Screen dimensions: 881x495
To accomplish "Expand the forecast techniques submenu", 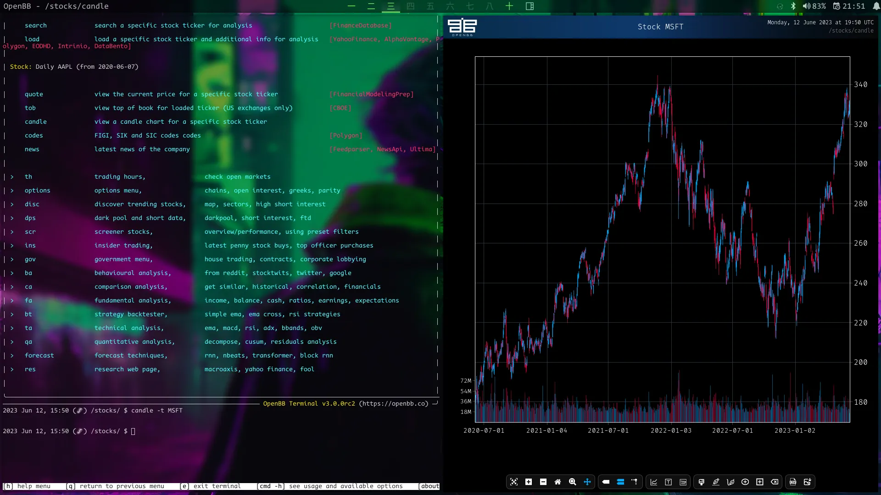I will pos(39,356).
